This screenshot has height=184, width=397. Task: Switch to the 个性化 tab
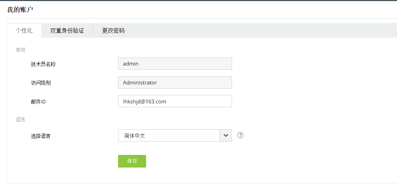coord(24,30)
